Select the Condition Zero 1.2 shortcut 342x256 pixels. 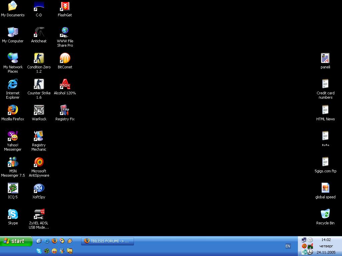coord(39,63)
